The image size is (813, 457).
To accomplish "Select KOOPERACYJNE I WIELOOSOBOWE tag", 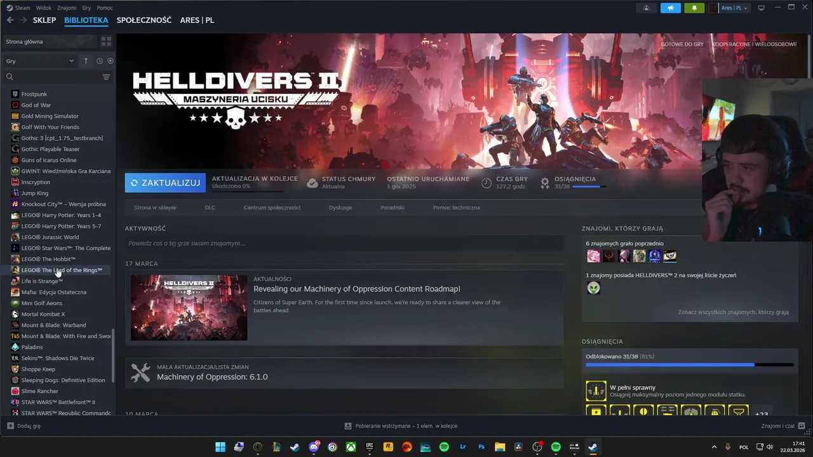I will (754, 44).
